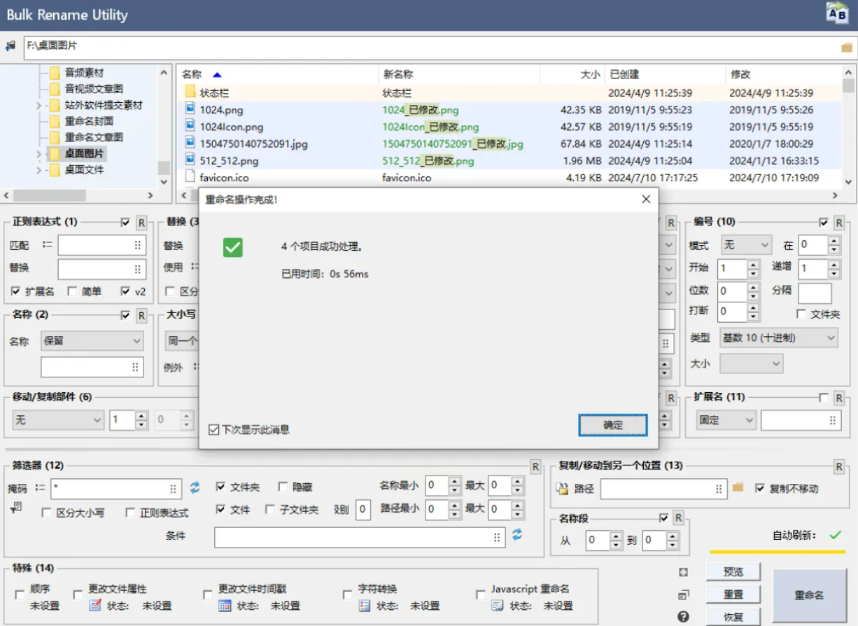Sort files by the 已创建 column header
The height and width of the screenshot is (626, 858).
pyautogui.click(x=624, y=74)
